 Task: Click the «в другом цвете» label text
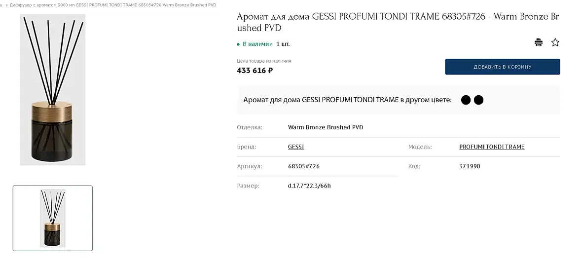coord(425,100)
